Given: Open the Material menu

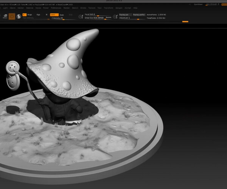Looking at the screenshot, I should [30, 8].
